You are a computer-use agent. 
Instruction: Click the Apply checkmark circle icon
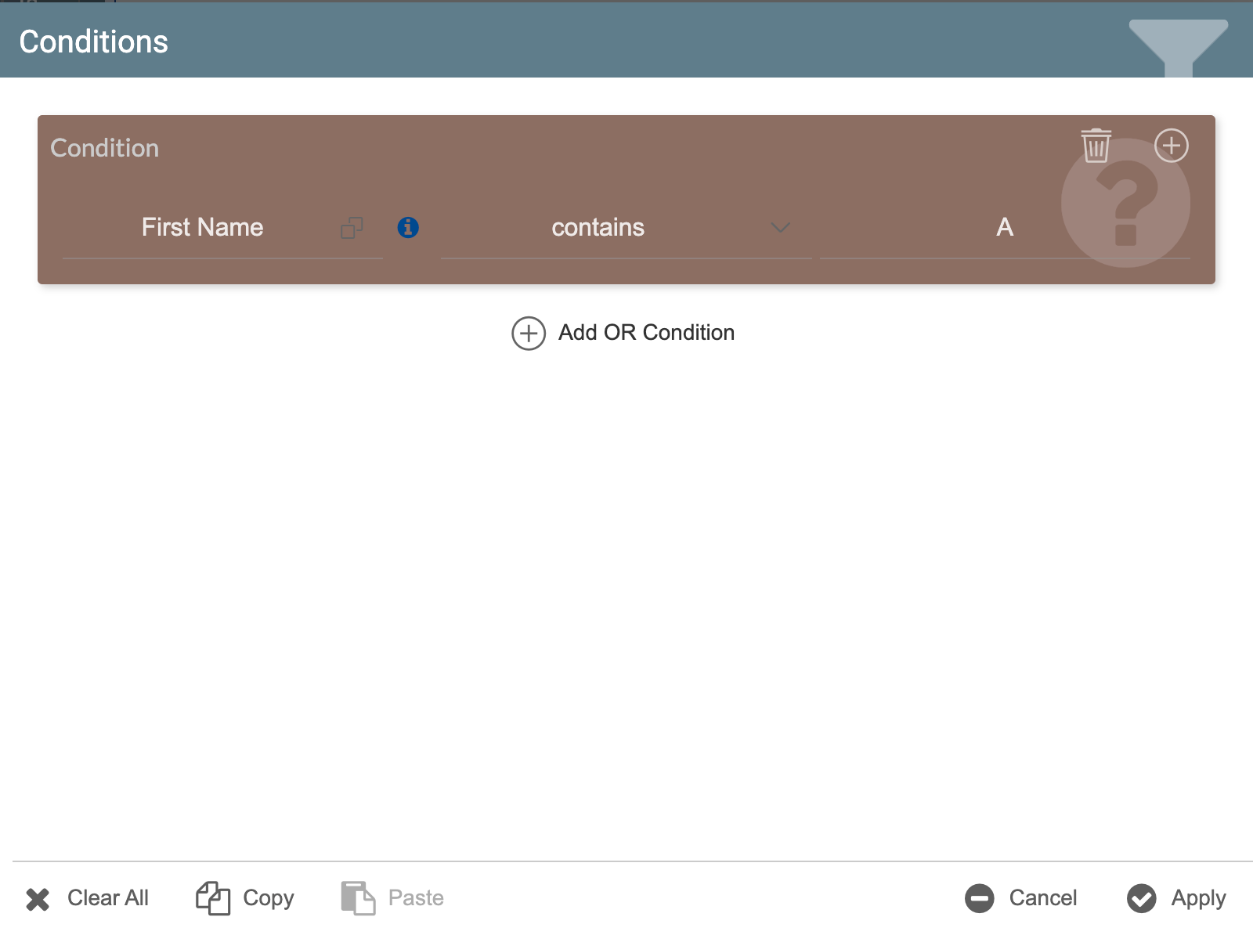click(x=1141, y=898)
